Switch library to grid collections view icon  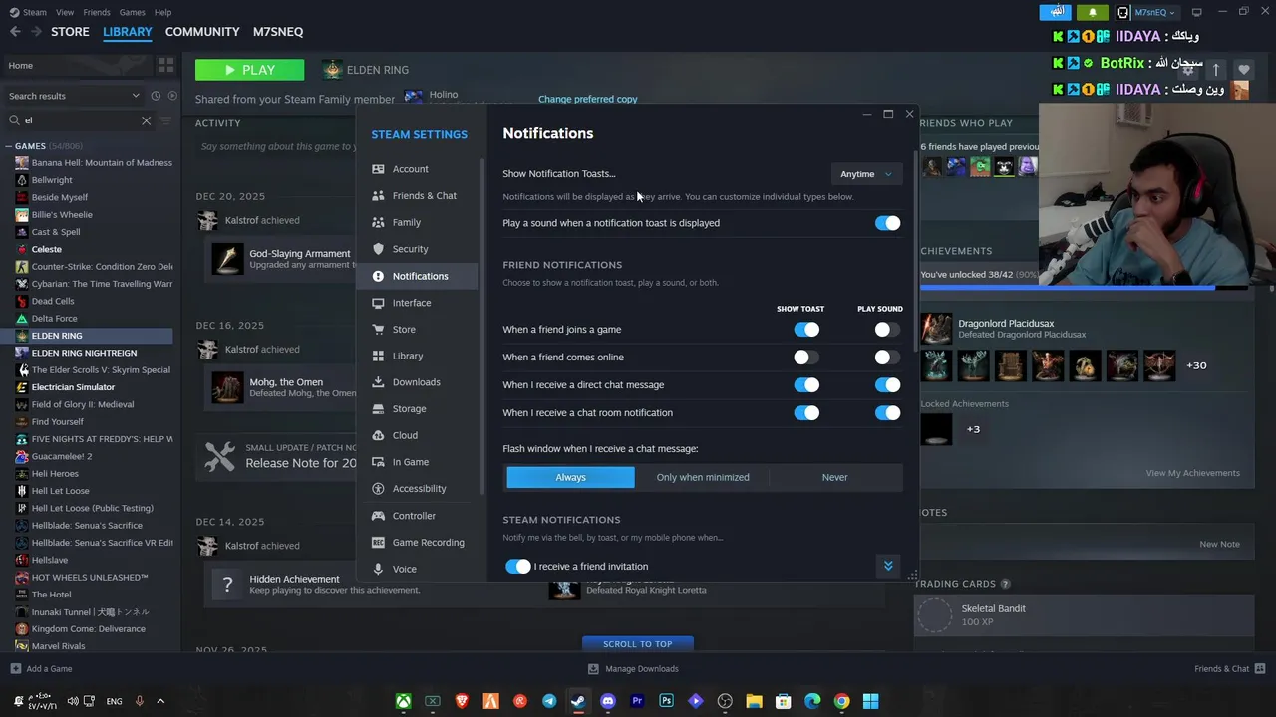(165, 65)
